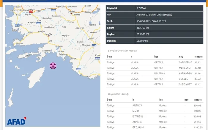
Task: Click the DALAMAN district cell
Action: tap(160, 73)
